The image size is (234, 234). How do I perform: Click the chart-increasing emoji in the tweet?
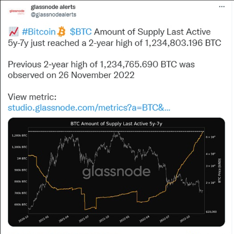click(x=14, y=32)
